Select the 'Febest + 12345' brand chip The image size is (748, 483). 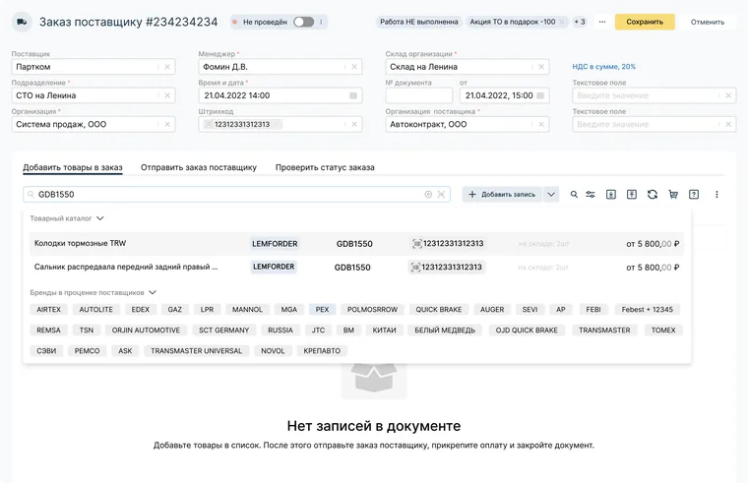(x=647, y=310)
